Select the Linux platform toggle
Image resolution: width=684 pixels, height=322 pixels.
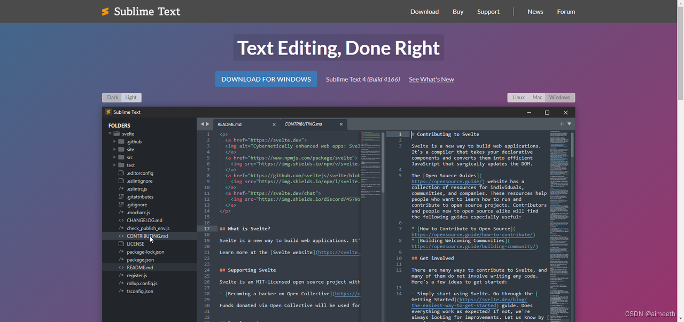[518, 97]
